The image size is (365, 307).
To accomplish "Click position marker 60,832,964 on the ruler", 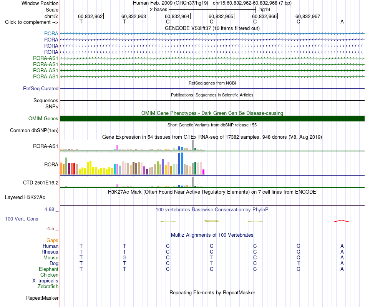I will (x=178, y=16).
